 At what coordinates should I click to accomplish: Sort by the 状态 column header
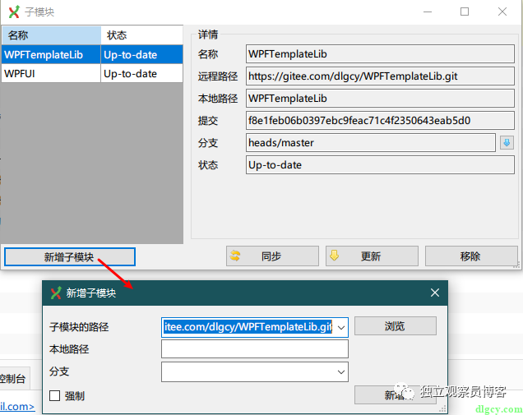[x=141, y=35]
